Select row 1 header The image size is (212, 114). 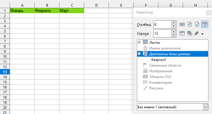5,10
